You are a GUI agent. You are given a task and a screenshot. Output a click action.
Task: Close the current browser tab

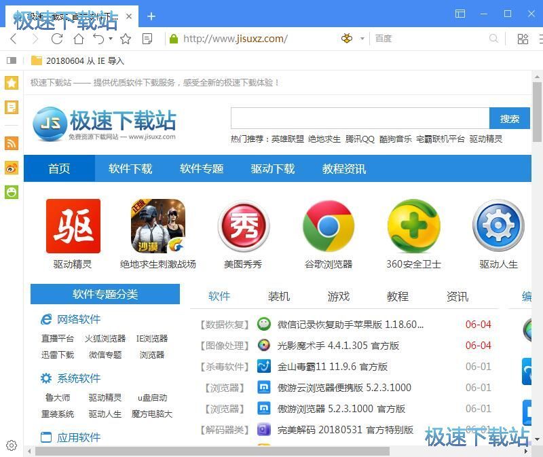coord(129,16)
